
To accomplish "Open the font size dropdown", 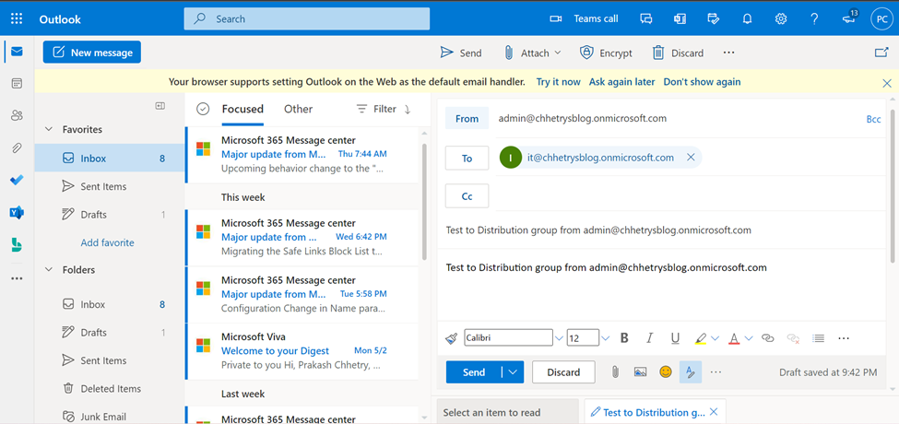I will [x=606, y=338].
